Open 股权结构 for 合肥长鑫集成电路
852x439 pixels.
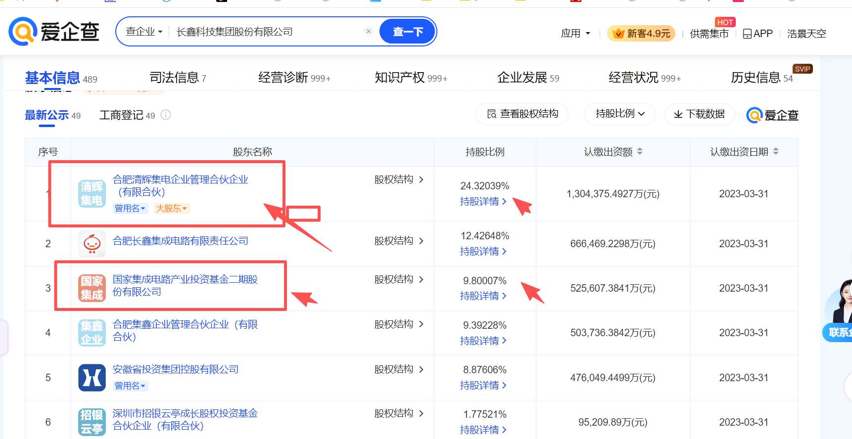tap(399, 241)
